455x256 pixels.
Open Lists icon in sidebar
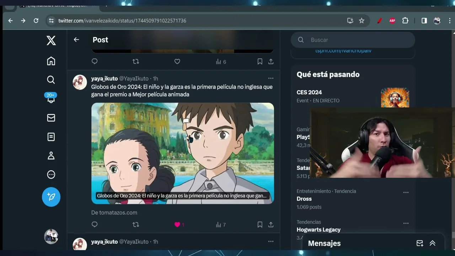pyautogui.click(x=51, y=137)
